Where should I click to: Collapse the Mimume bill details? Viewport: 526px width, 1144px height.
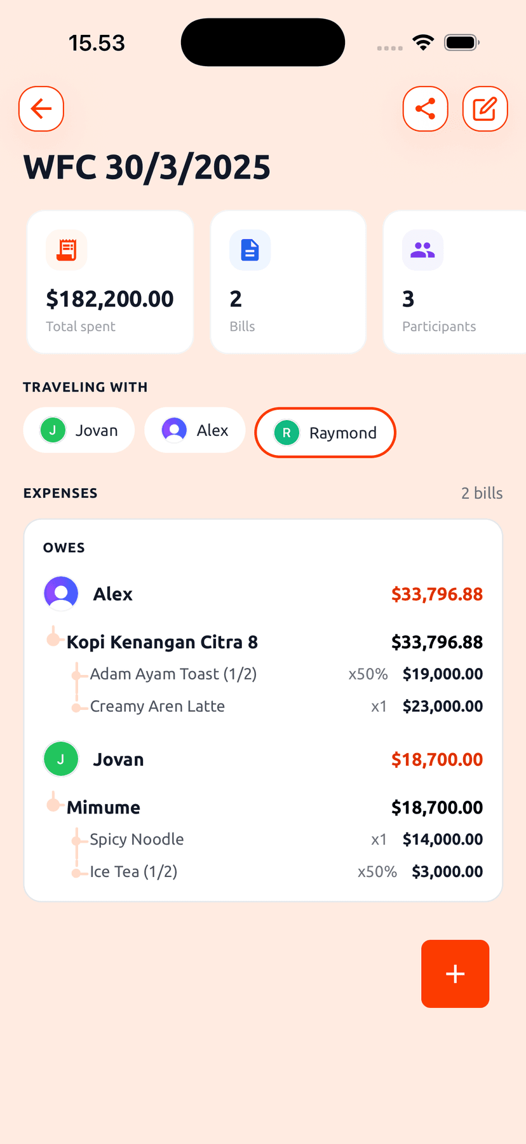pos(103,807)
